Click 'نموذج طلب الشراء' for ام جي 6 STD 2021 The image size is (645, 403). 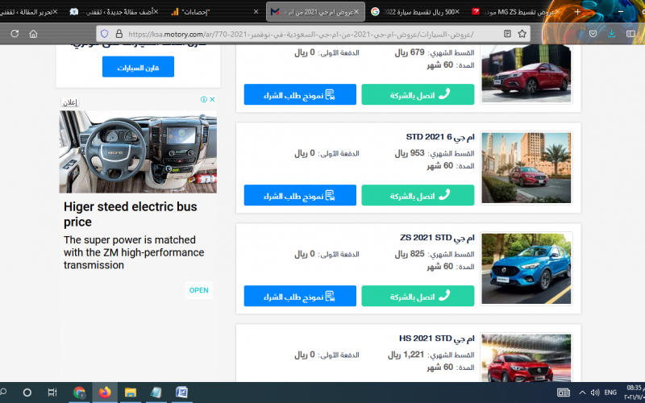(x=300, y=195)
